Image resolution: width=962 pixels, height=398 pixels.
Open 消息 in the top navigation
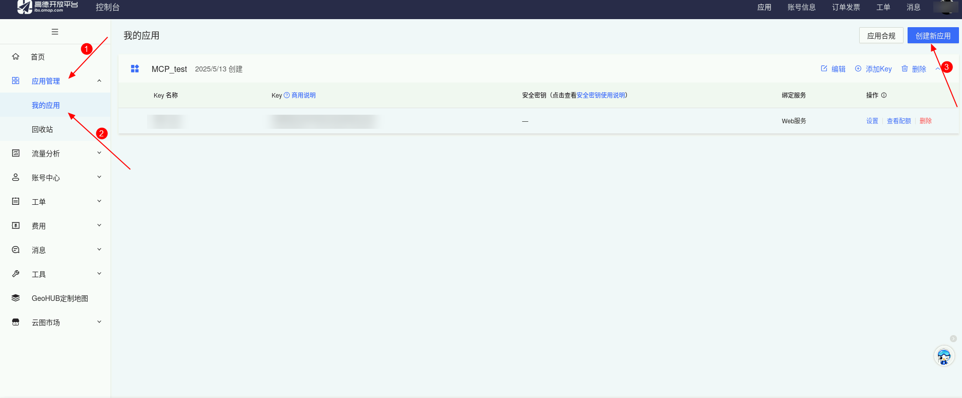pos(913,7)
